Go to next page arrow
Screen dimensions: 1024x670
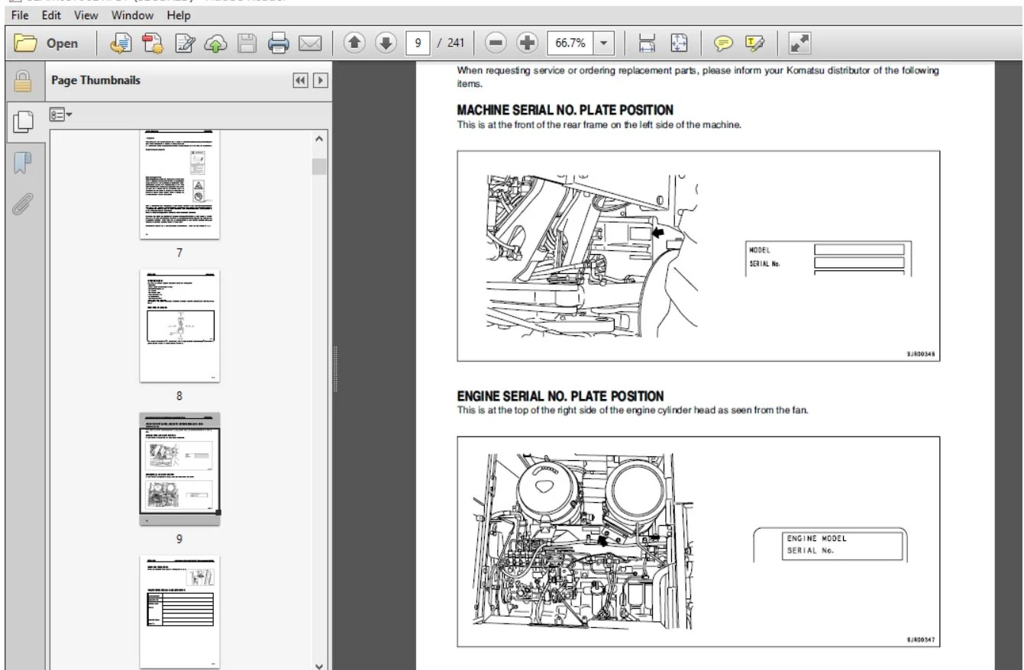pyautogui.click(x=387, y=43)
